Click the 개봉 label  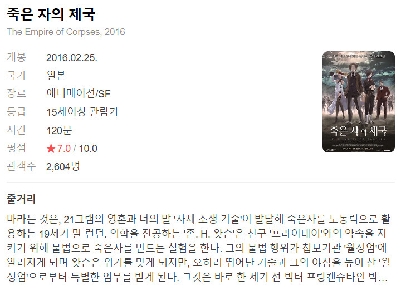click(x=16, y=57)
